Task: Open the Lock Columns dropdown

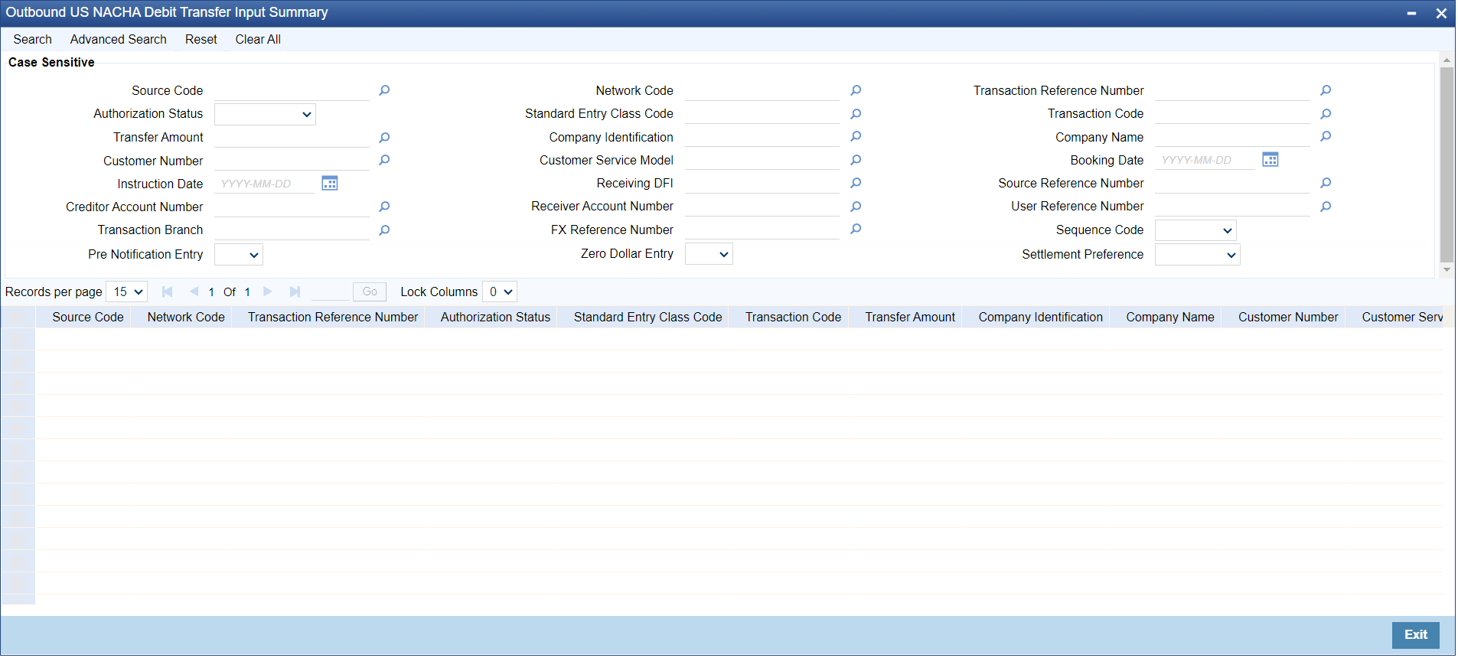Action: click(500, 292)
